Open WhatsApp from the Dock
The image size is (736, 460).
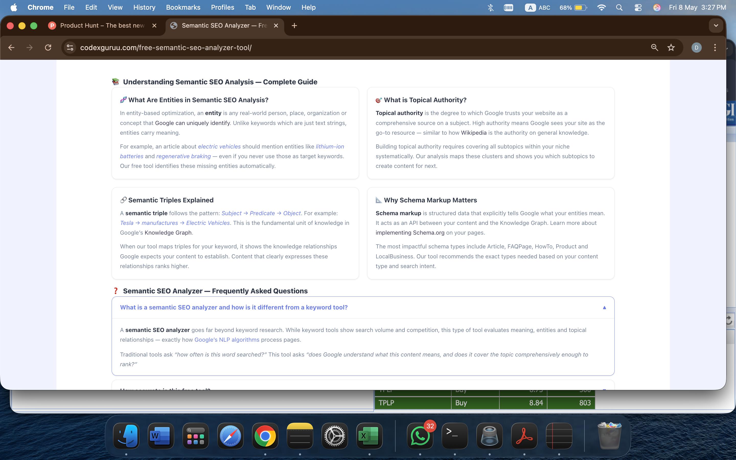(420, 436)
